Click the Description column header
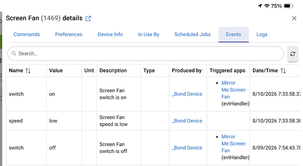Image resolution: width=303 pixels, height=166 pixels. 113,71
